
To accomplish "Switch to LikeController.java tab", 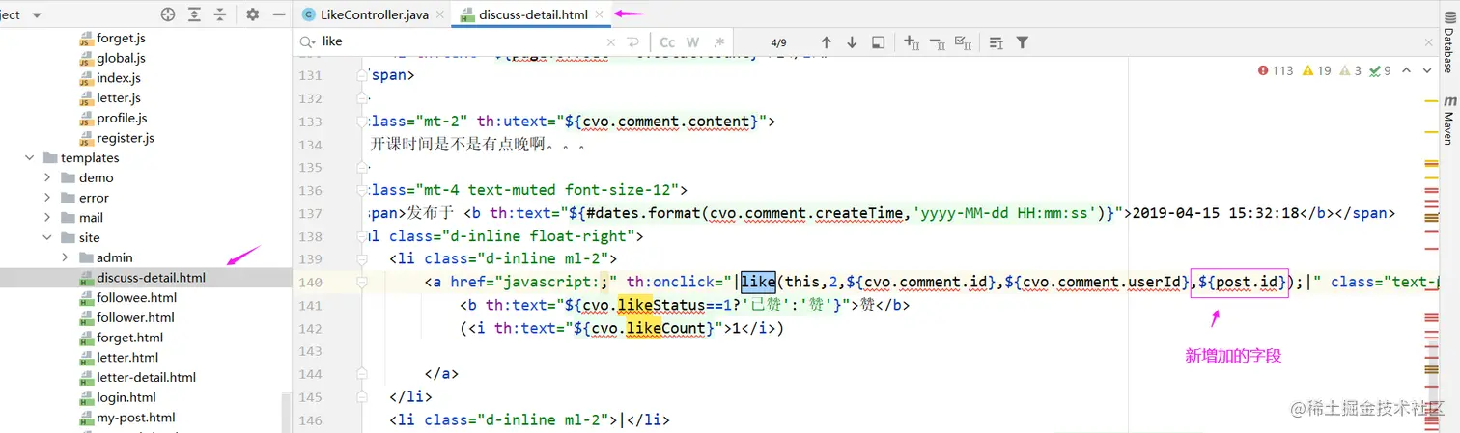I will 373,14.
